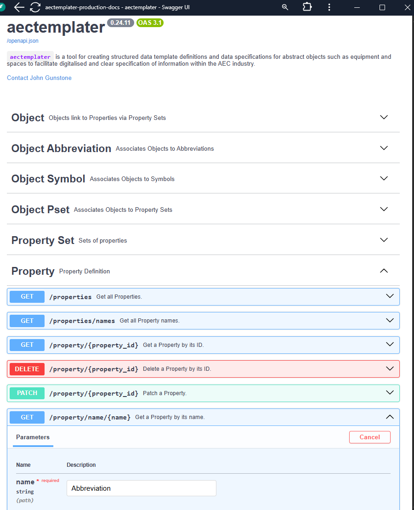Expand the Object Symbol section

pos(384,178)
